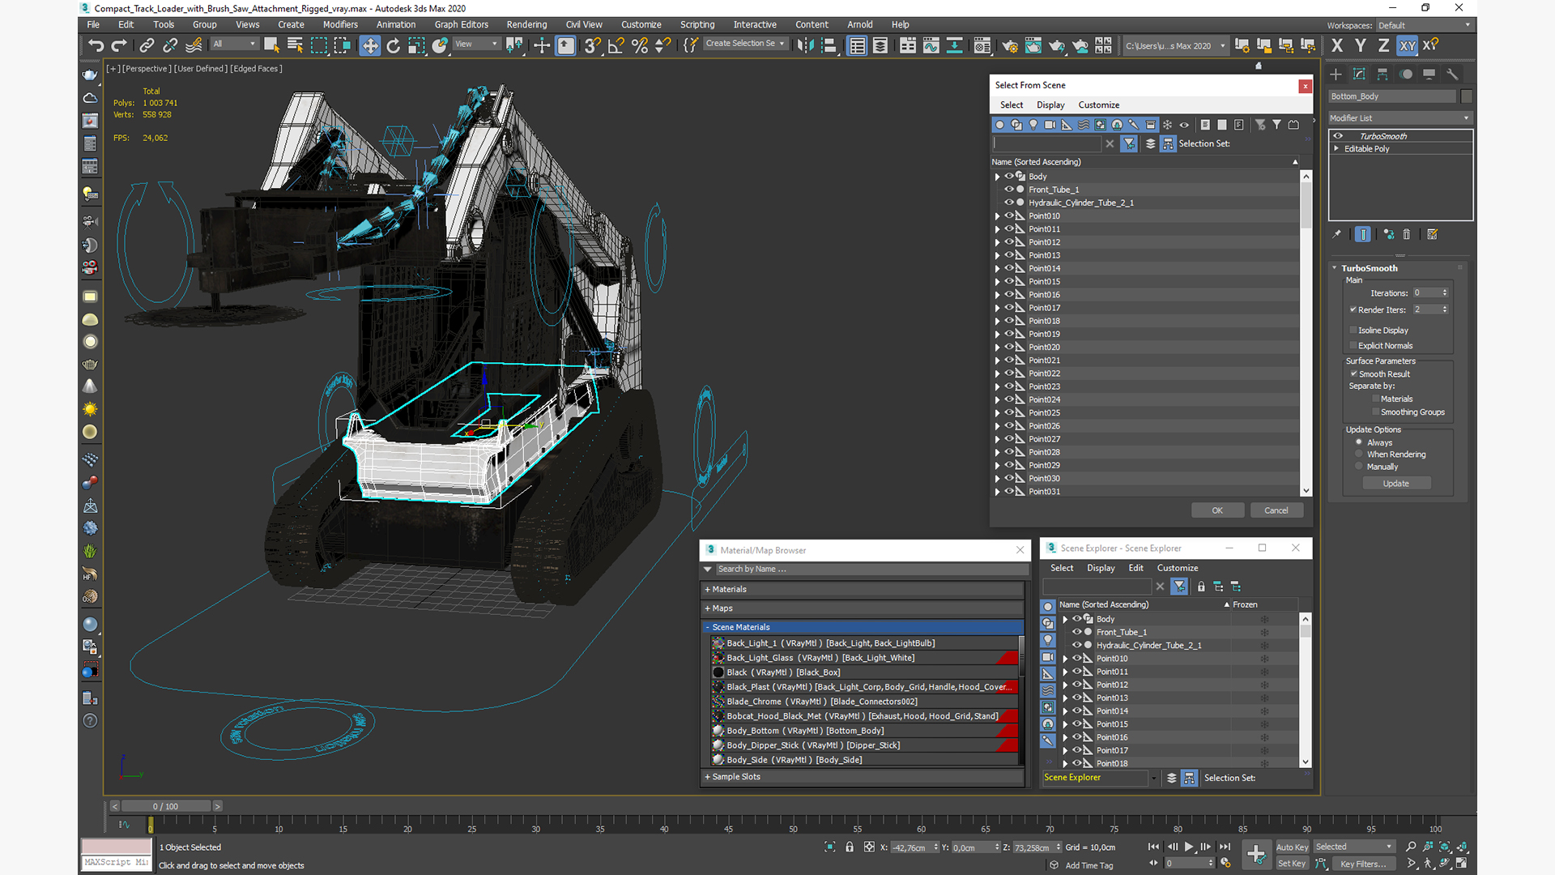
Task: Open the Mirror tool
Action: point(804,45)
